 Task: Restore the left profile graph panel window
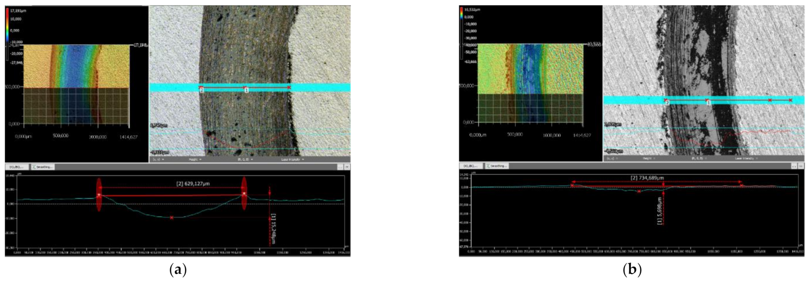(x=340, y=167)
